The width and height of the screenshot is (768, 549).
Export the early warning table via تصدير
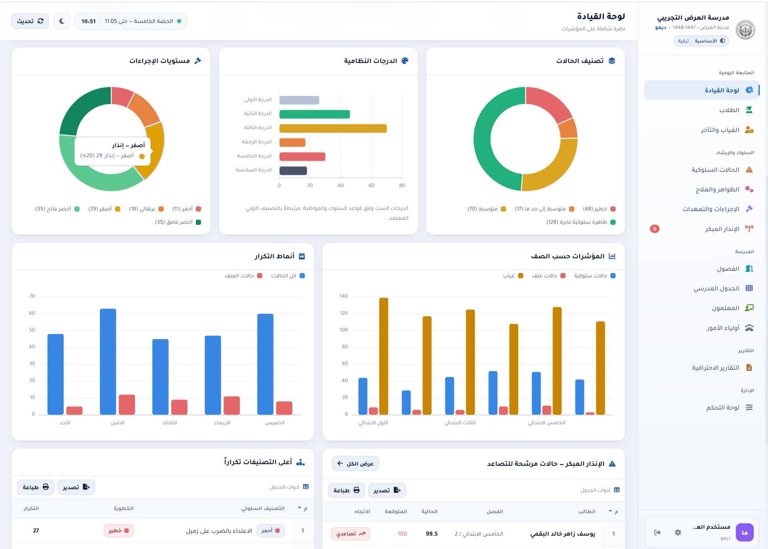[x=387, y=490]
